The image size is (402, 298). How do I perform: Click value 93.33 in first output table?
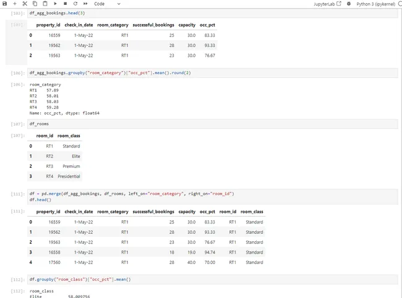210,45
